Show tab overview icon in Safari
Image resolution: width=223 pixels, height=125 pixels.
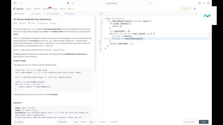(x=208, y=3)
